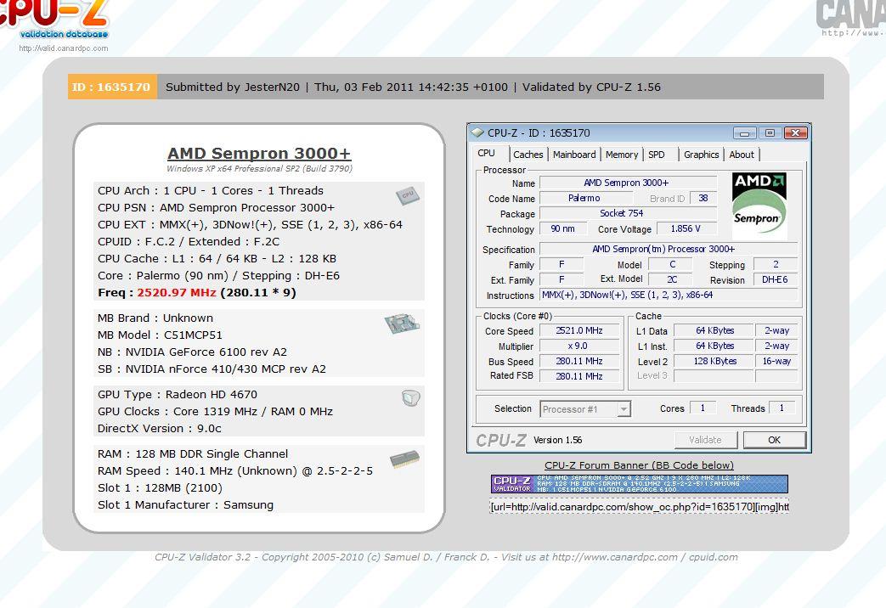Click the Code Name field Palermo
Screen dimensions: 886x608
click(585, 199)
